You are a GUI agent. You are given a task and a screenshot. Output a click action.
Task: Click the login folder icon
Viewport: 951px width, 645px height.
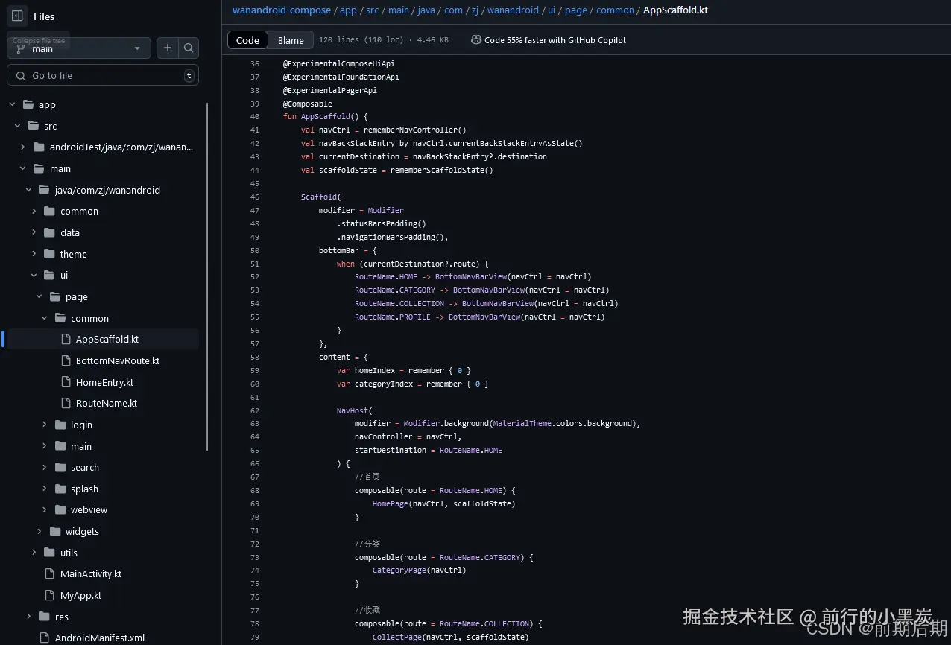[x=60, y=425]
